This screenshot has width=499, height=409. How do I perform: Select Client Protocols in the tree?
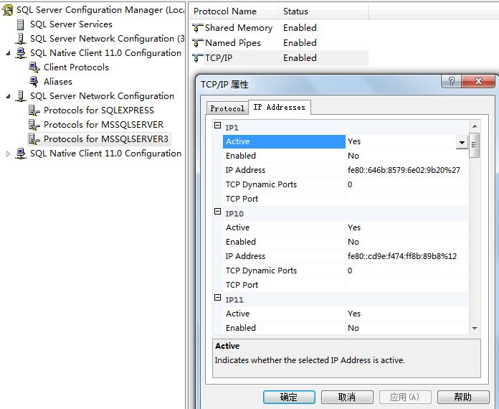pyautogui.click(x=76, y=67)
